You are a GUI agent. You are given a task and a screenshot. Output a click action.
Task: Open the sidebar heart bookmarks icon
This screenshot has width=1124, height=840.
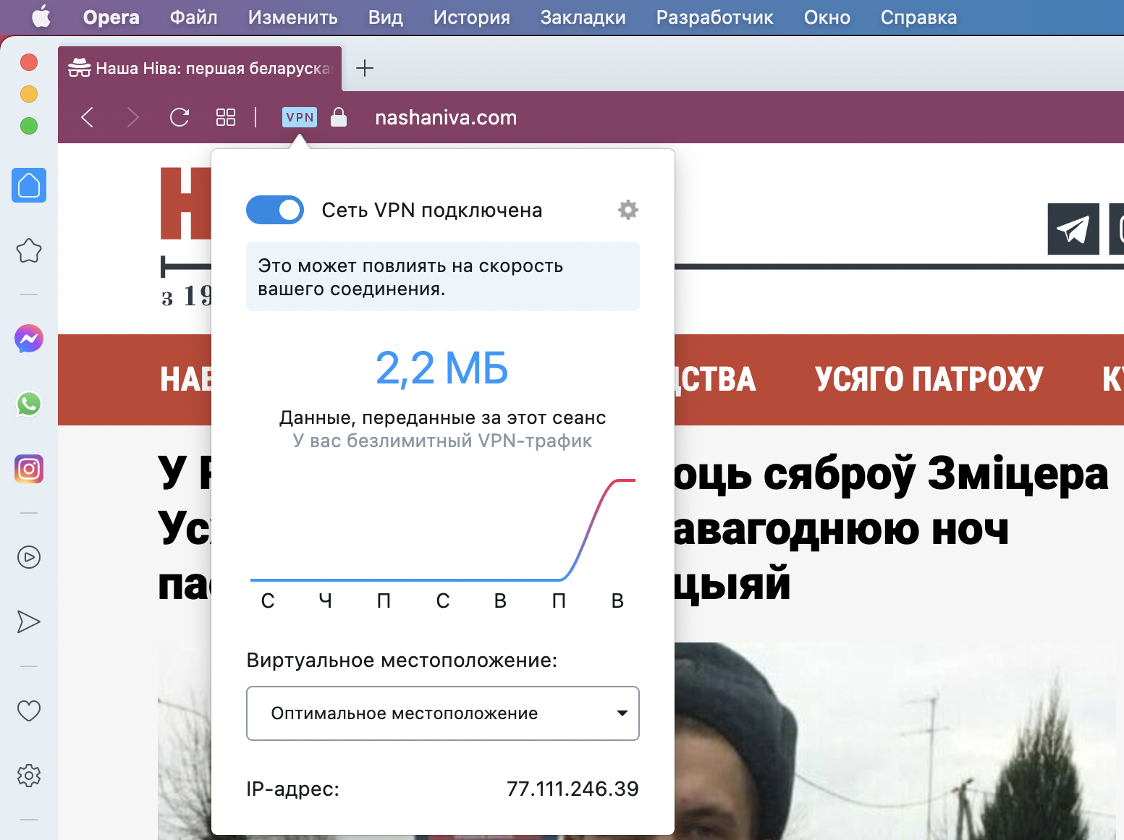29,710
